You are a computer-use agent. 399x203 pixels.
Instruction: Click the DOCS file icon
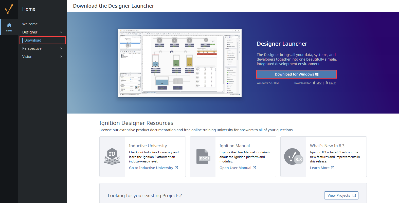click(x=203, y=156)
